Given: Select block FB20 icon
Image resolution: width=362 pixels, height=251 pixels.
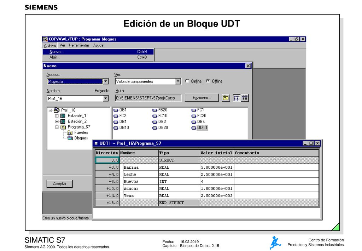Looking at the screenshot, I should (155, 110).
